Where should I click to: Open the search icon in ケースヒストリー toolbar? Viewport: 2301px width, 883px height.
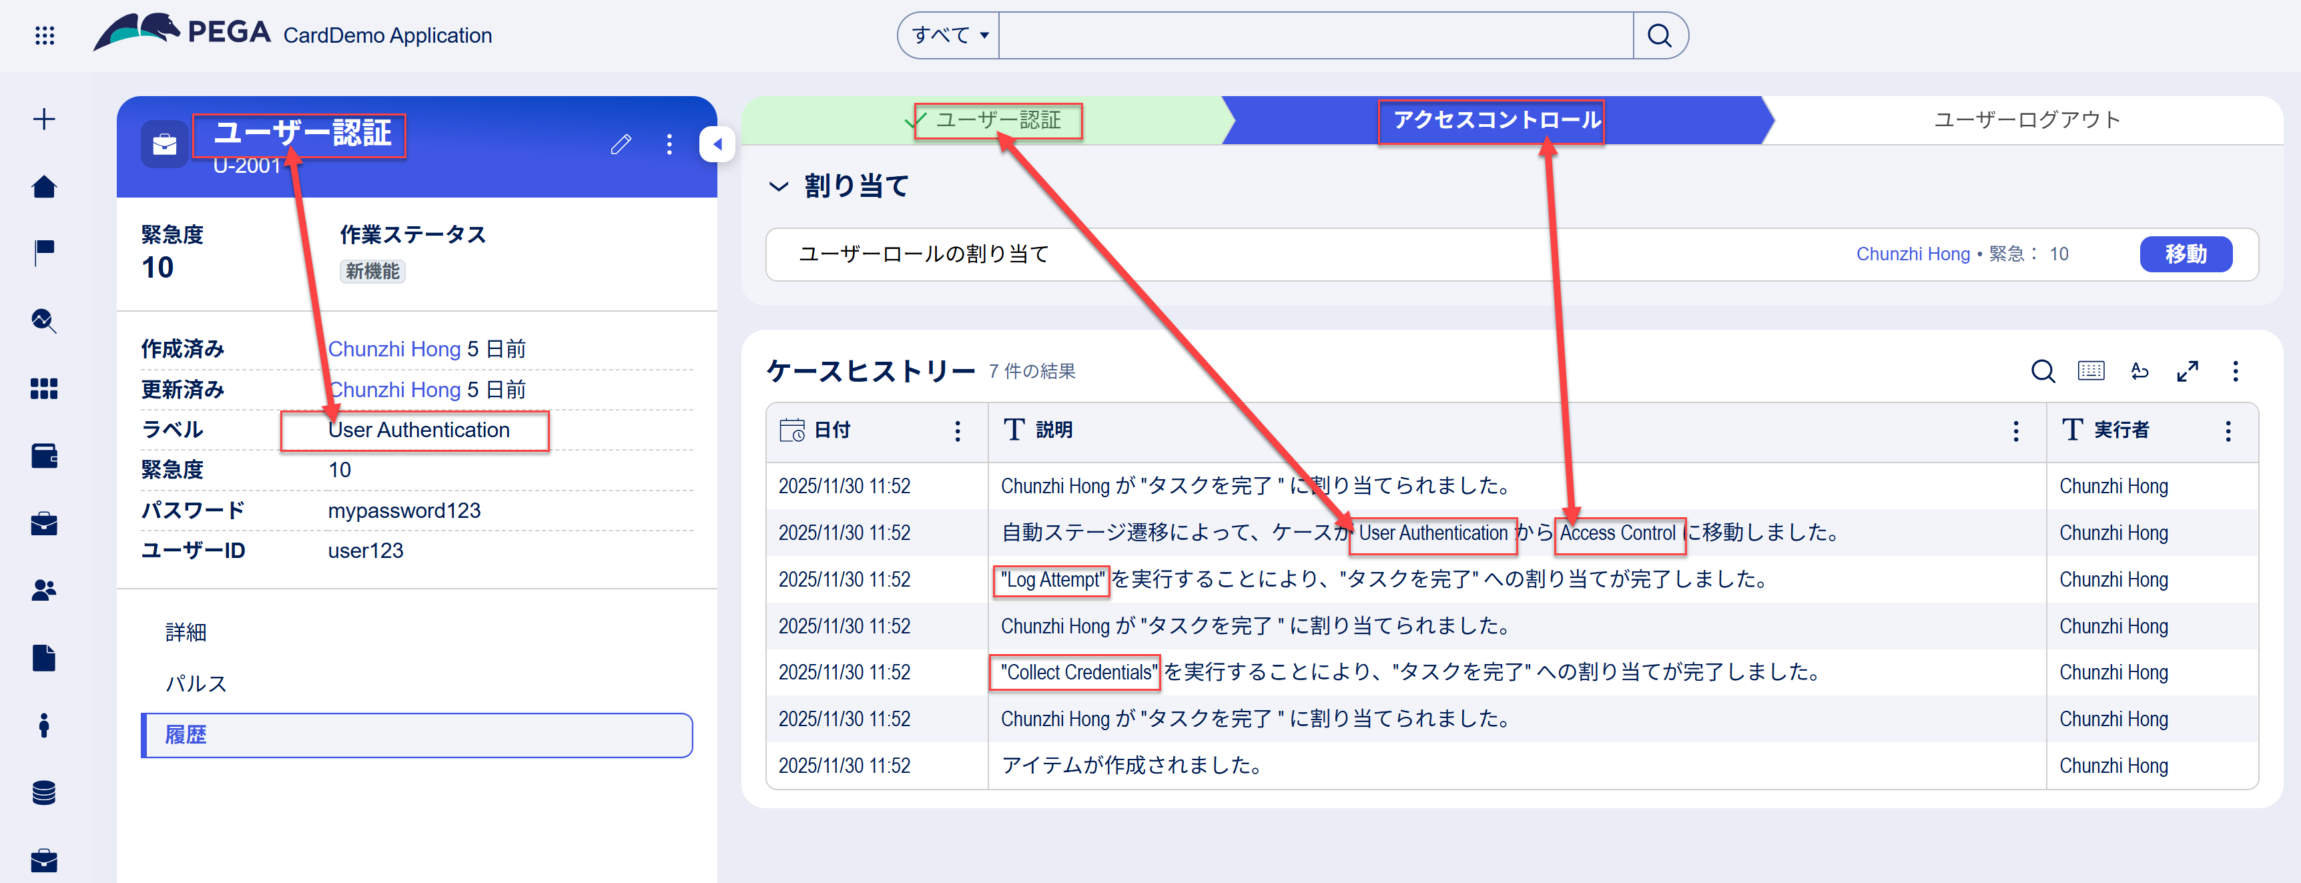click(x=2043, y=371)
